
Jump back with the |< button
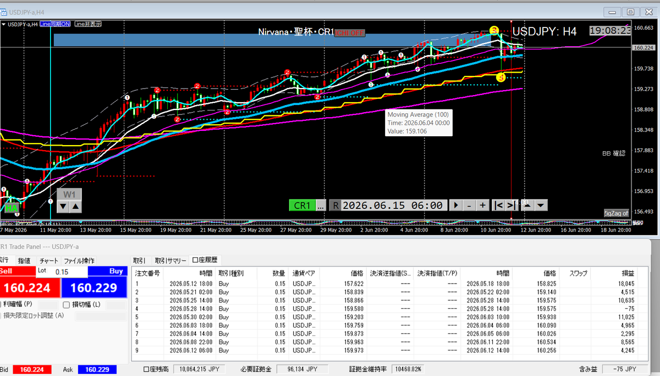(498, 205)
